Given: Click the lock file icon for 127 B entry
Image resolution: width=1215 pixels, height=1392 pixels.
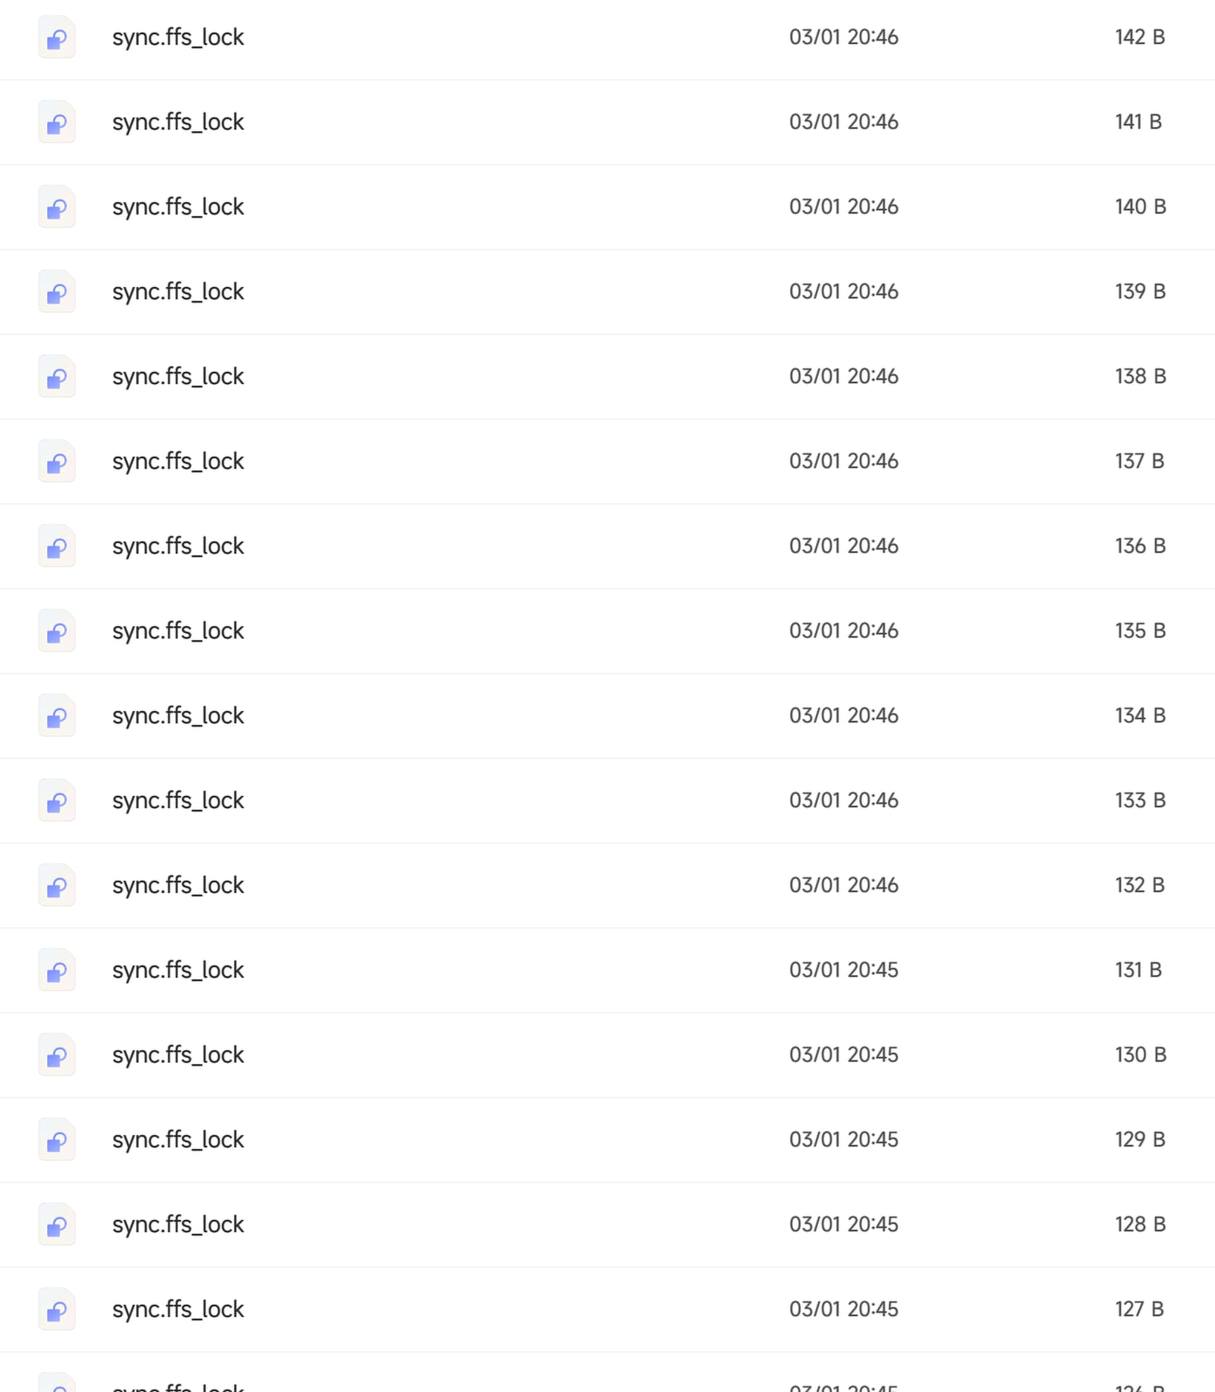Looking at the screenshot, I should [x=57, y=1310].
